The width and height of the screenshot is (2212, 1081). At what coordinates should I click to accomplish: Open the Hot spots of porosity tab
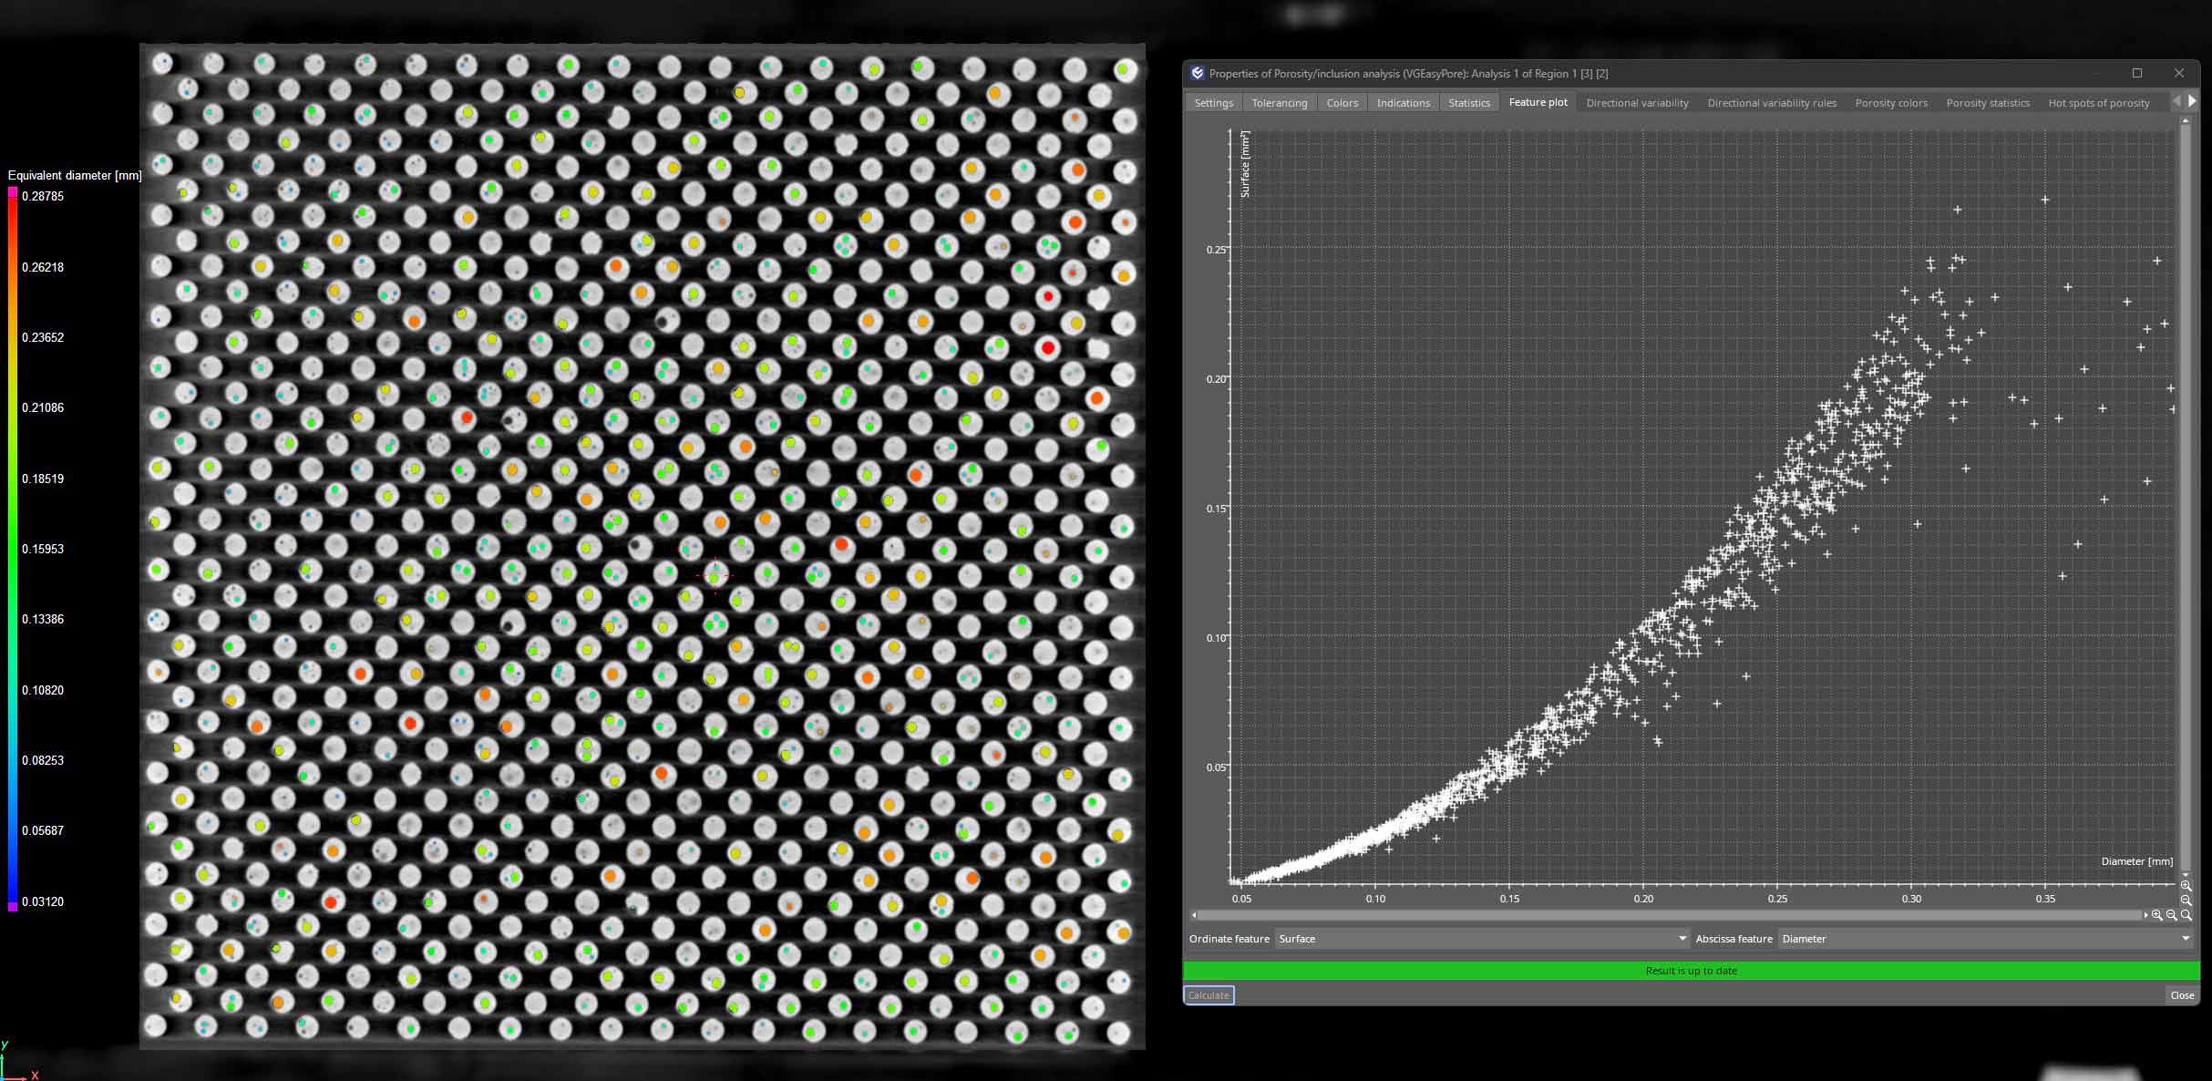coord(2099,103)
